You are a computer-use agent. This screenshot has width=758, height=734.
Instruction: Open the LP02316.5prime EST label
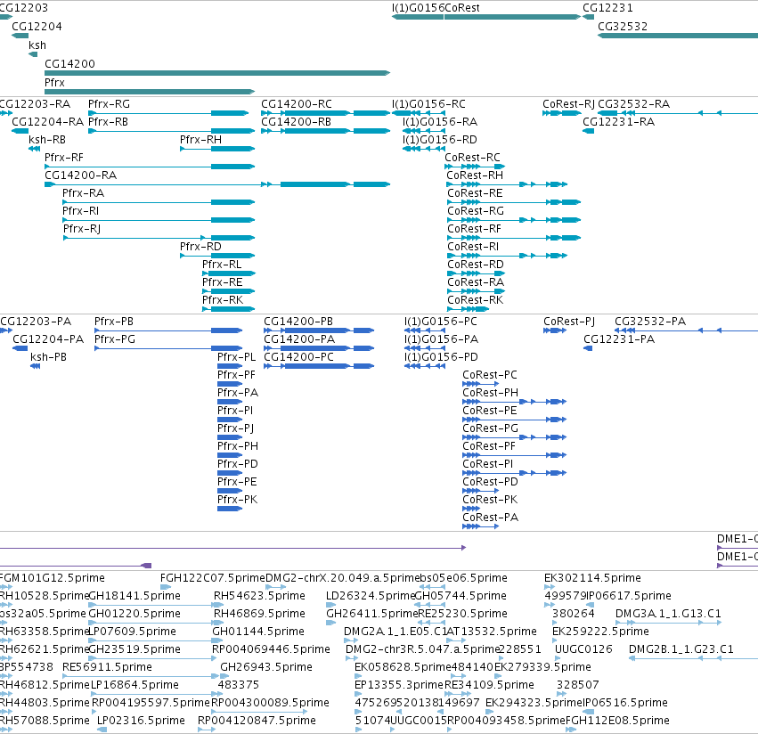click(141, 721)
